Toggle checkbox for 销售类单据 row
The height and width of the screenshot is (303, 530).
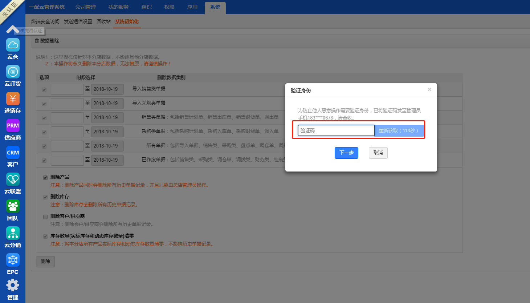[x=44, y=118]
